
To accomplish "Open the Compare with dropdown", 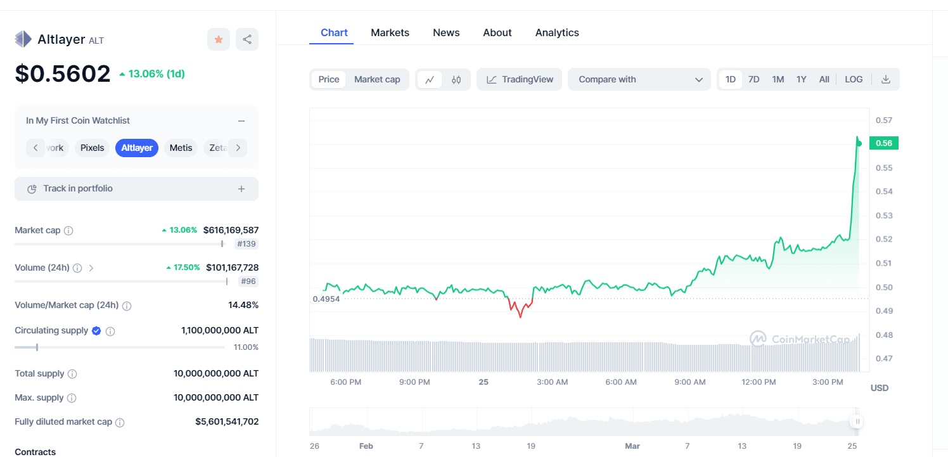I will [x=638, y=79].
